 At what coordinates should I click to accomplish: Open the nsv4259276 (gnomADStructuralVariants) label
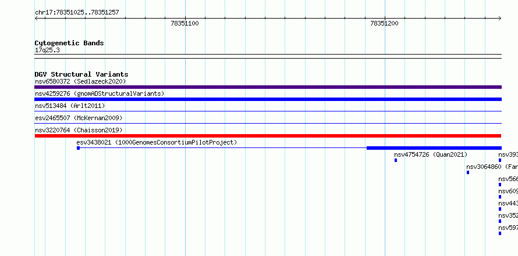click(x=100, y=93)
